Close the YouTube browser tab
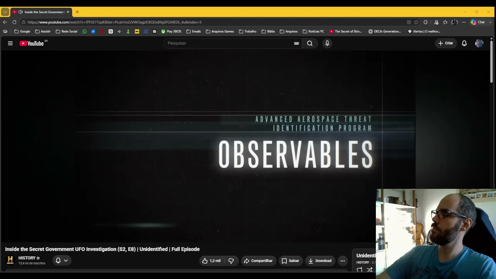This screenshot has width=496, height=279. click(68, 12)
